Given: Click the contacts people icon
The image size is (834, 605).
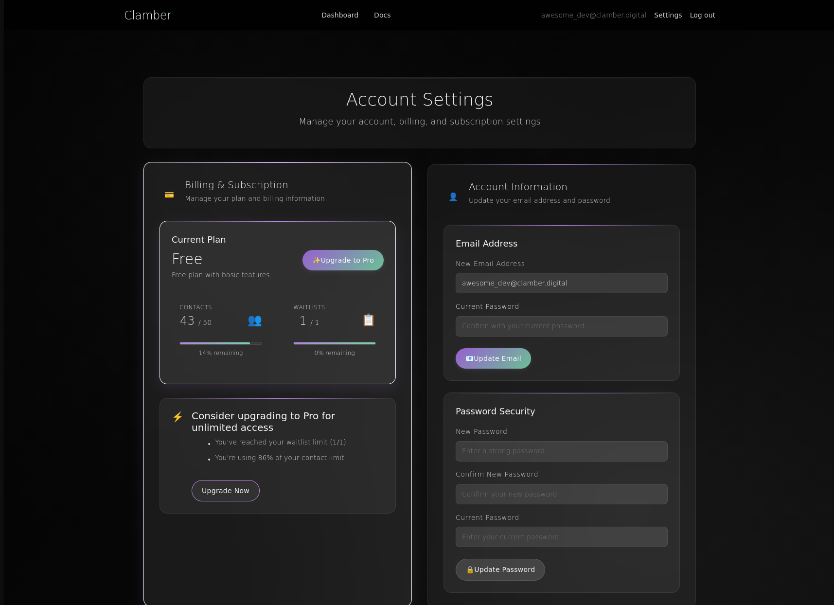Looking at the screenshot, I should (255, 320).
